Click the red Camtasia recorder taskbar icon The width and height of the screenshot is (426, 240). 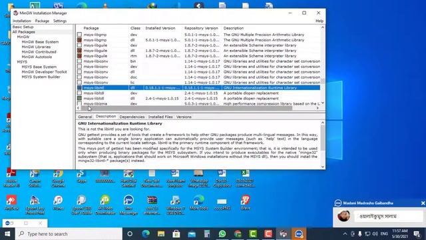(268, 234)
